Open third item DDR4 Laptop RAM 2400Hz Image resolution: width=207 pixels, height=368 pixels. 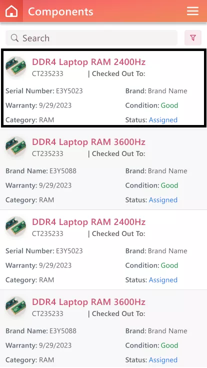pyautogui.click(x=88, y=222)
